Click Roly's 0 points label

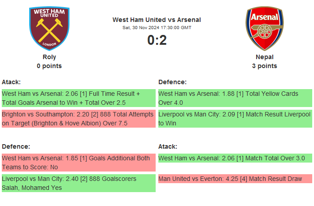(x=49, y=66)
